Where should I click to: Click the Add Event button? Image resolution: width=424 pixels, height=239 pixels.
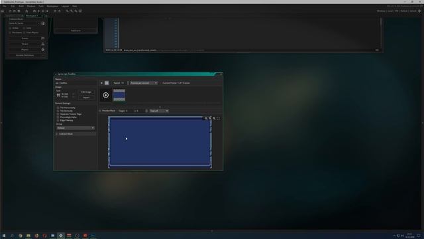[x=76, y=31]
